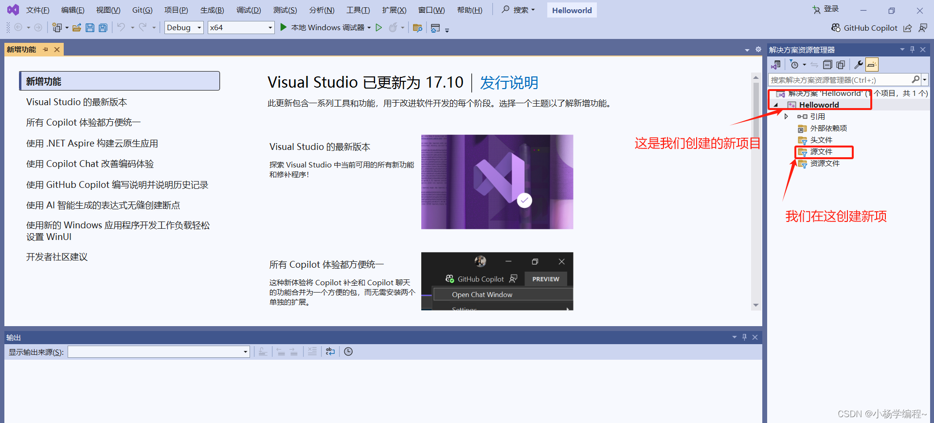Image resolution: width=934 pixels, height=423 pixels.
Task: Select the 资源文件 folder
Action: tap(825, 164)
